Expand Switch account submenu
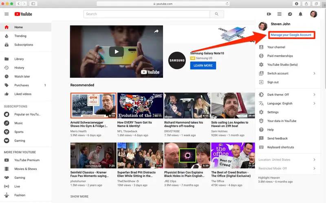The height and width of the screenshot is (203, 326). 314,74
